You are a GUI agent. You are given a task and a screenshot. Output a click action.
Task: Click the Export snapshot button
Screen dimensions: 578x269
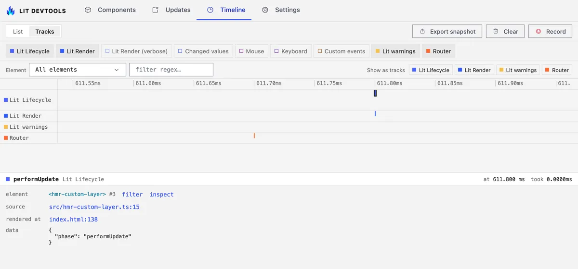tap(447, 31)
